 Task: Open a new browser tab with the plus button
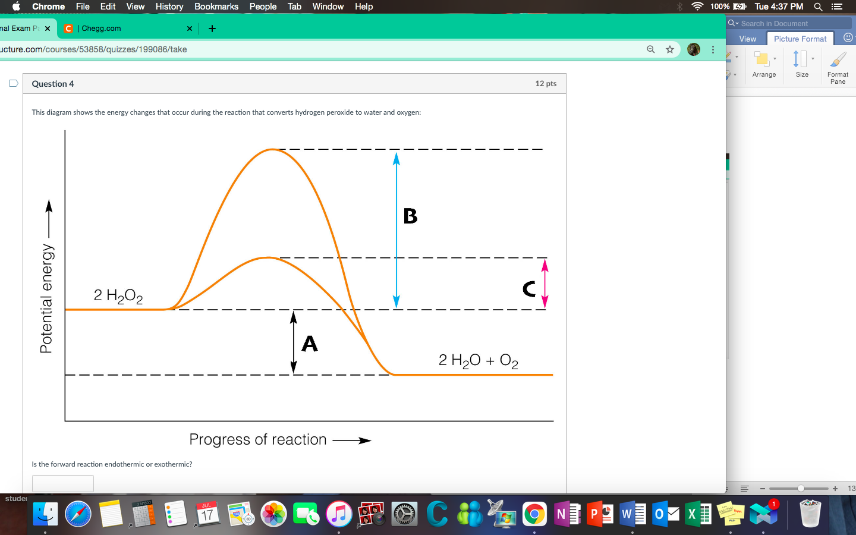212,28
